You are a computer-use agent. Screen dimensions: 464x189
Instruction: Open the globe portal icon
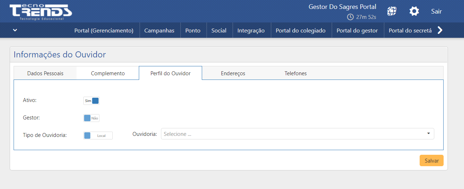point(392,11)
